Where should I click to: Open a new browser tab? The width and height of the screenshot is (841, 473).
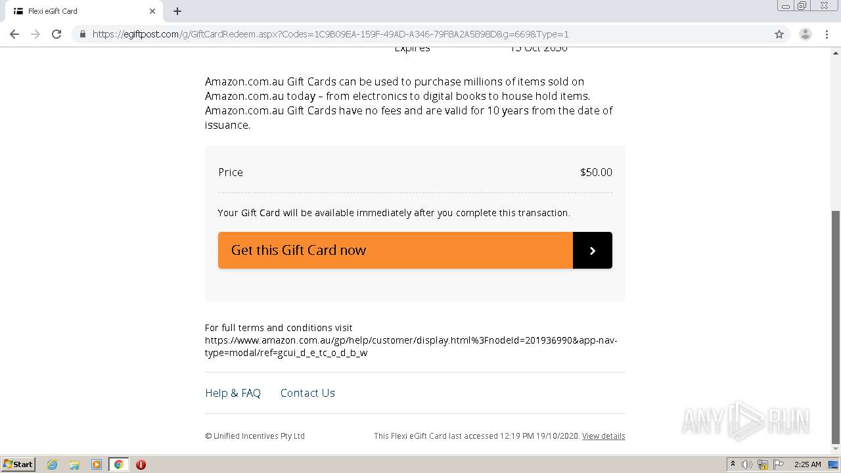pyautogui.click(x=177, y=11)
